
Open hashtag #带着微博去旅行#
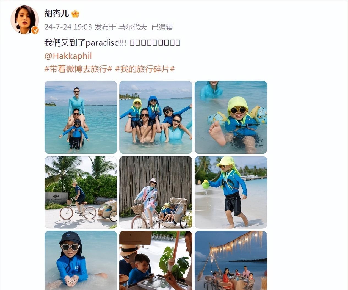click(78, 69)
